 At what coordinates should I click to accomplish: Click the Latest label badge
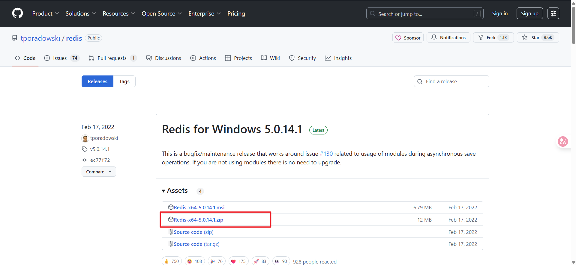tap(318, 130)
